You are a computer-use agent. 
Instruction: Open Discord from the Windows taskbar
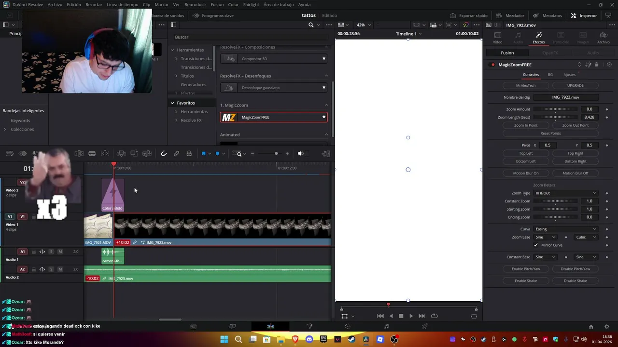click(309, 339)
